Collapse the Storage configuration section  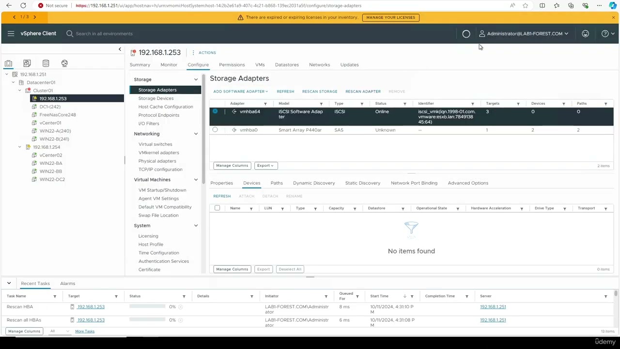196,79
